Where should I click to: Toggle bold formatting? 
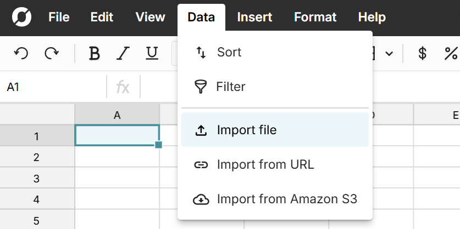coord(95,53)
